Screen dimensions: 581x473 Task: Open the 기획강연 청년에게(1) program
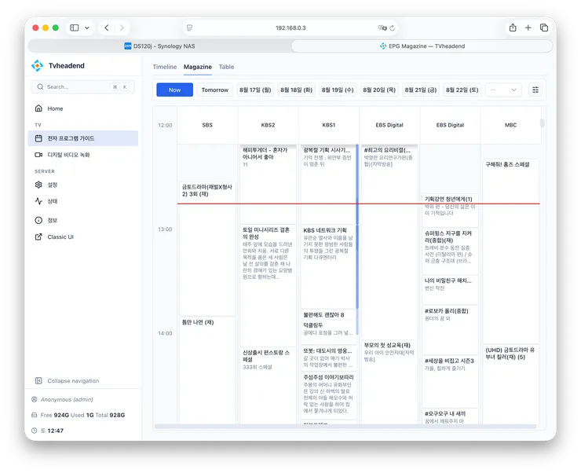pos(450,211)
